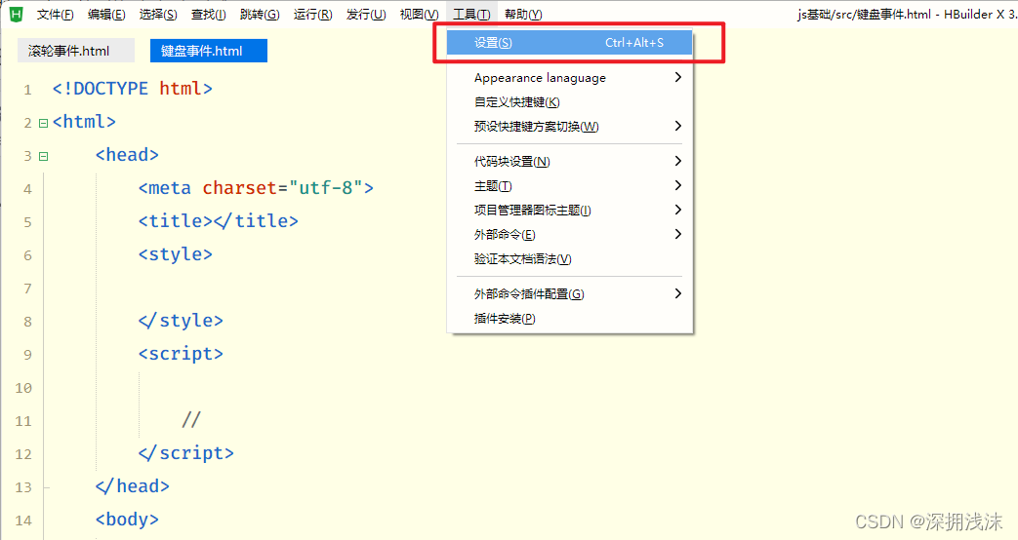The image size is (1018, 540).
Task: Open the 发行(U) menu
Action: (366, 15)
